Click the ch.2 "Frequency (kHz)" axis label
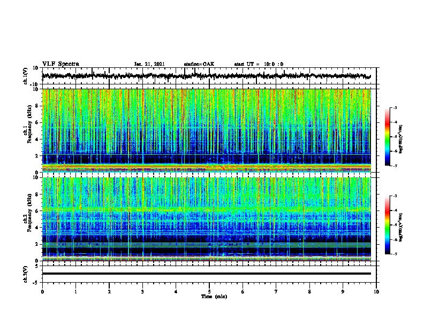This screenshot has height=327, width=424. [29, 213]
